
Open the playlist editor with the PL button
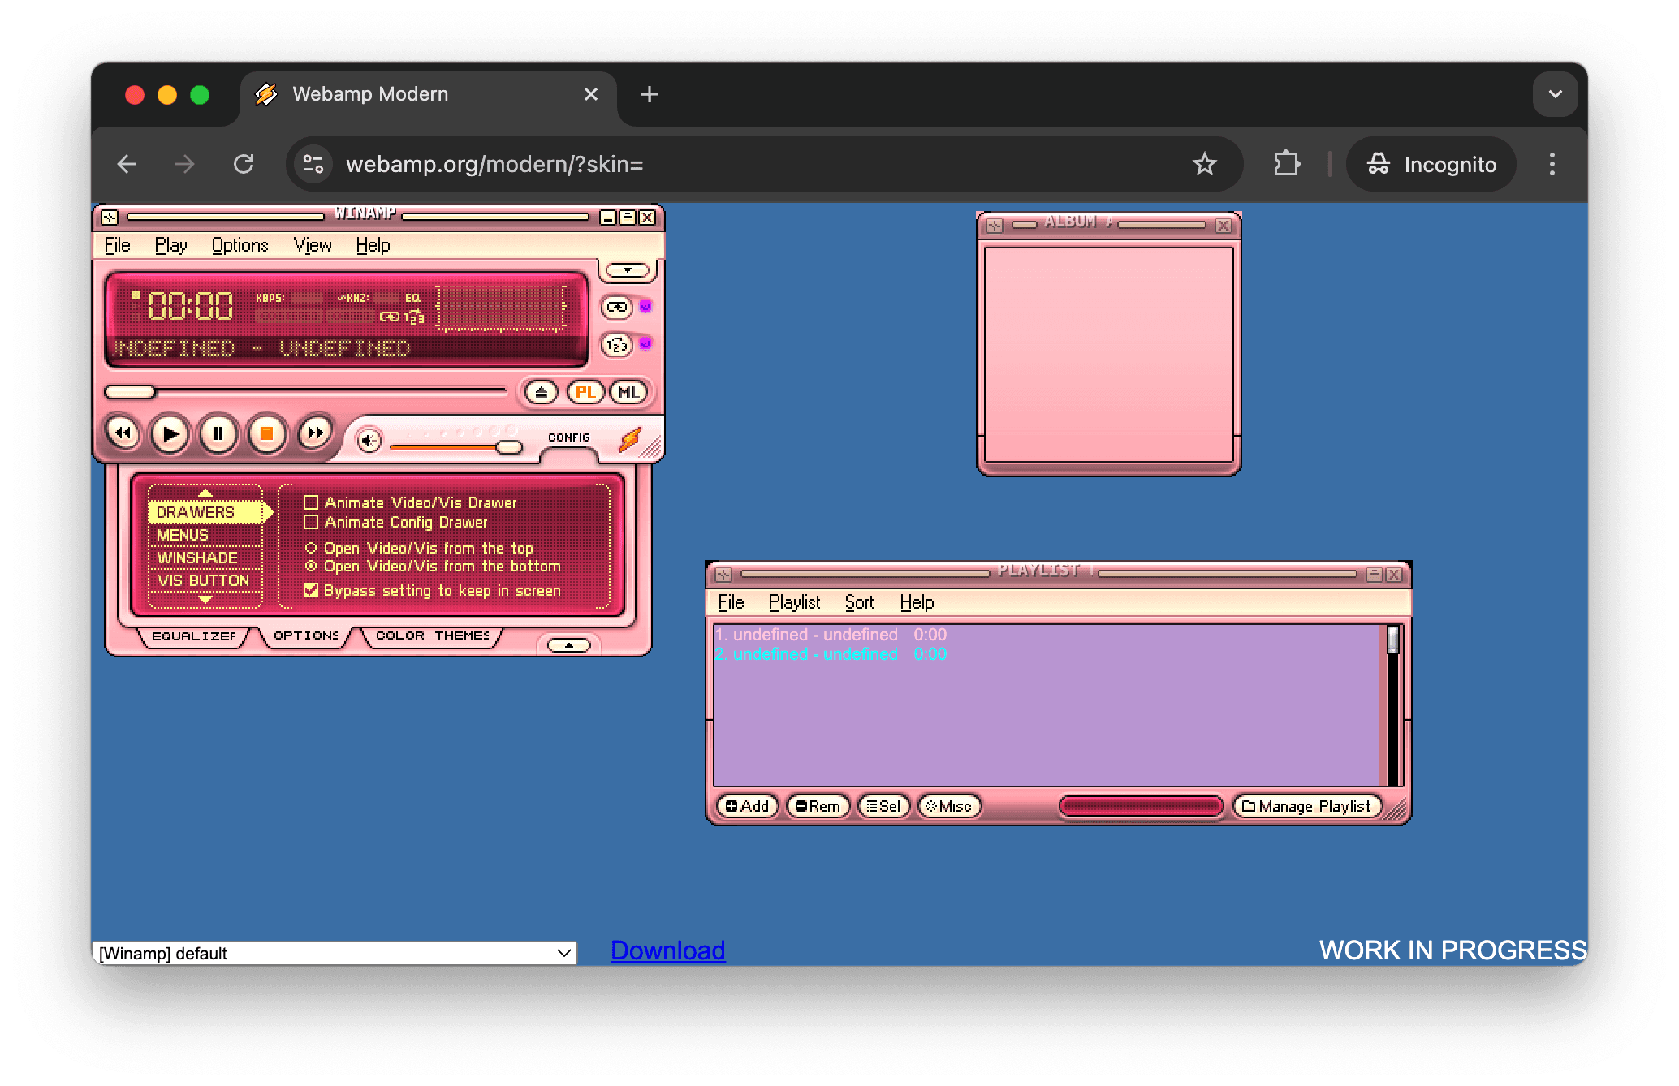tap(586, 392)
